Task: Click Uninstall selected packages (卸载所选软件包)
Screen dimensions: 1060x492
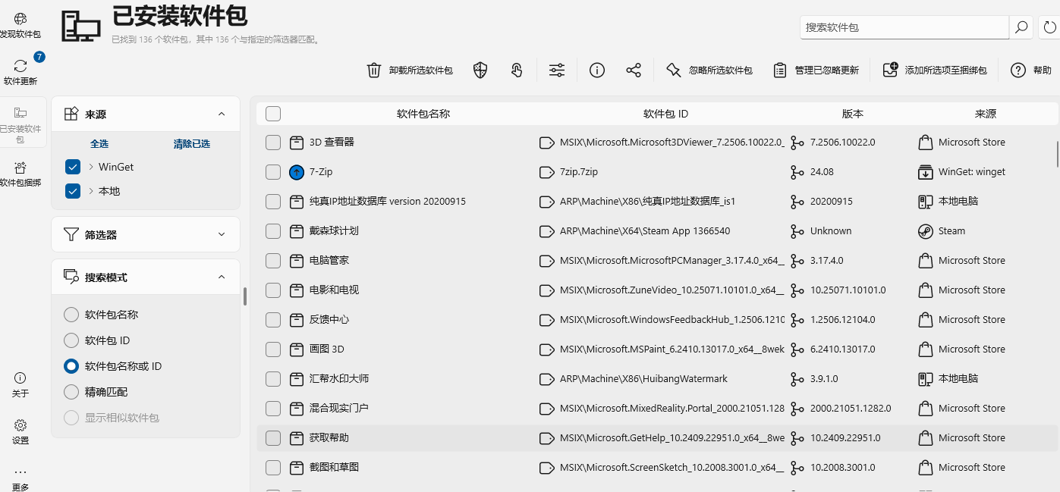Action: (409, 70)
